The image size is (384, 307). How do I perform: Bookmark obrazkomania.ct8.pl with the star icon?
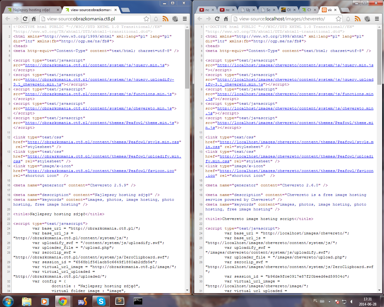point(146,19)
